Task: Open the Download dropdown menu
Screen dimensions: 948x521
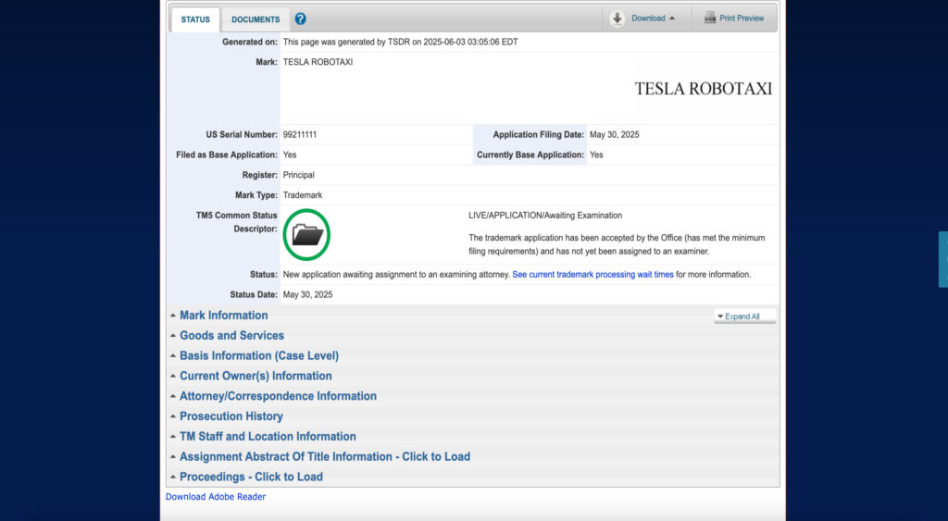Action: [x=653, y=19]
